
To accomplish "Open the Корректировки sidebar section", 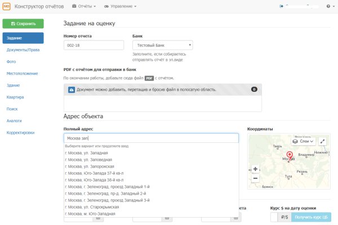I will click(x=20, y=133).
